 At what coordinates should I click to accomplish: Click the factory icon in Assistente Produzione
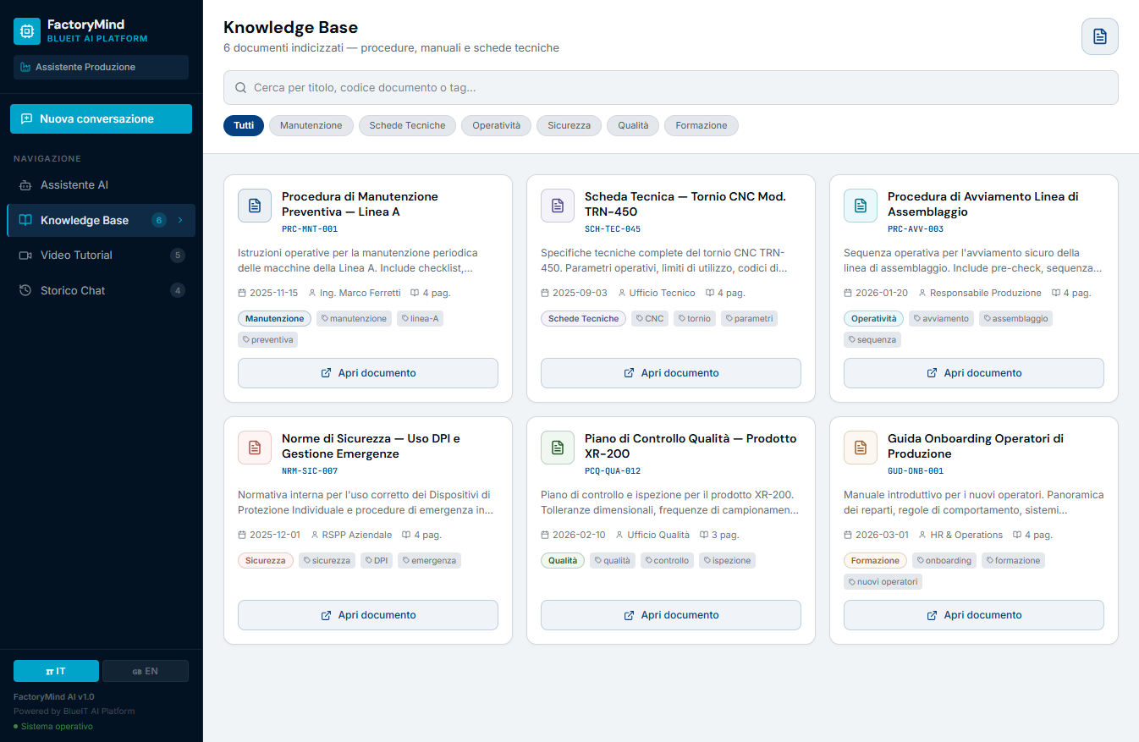tap(25, 67)
